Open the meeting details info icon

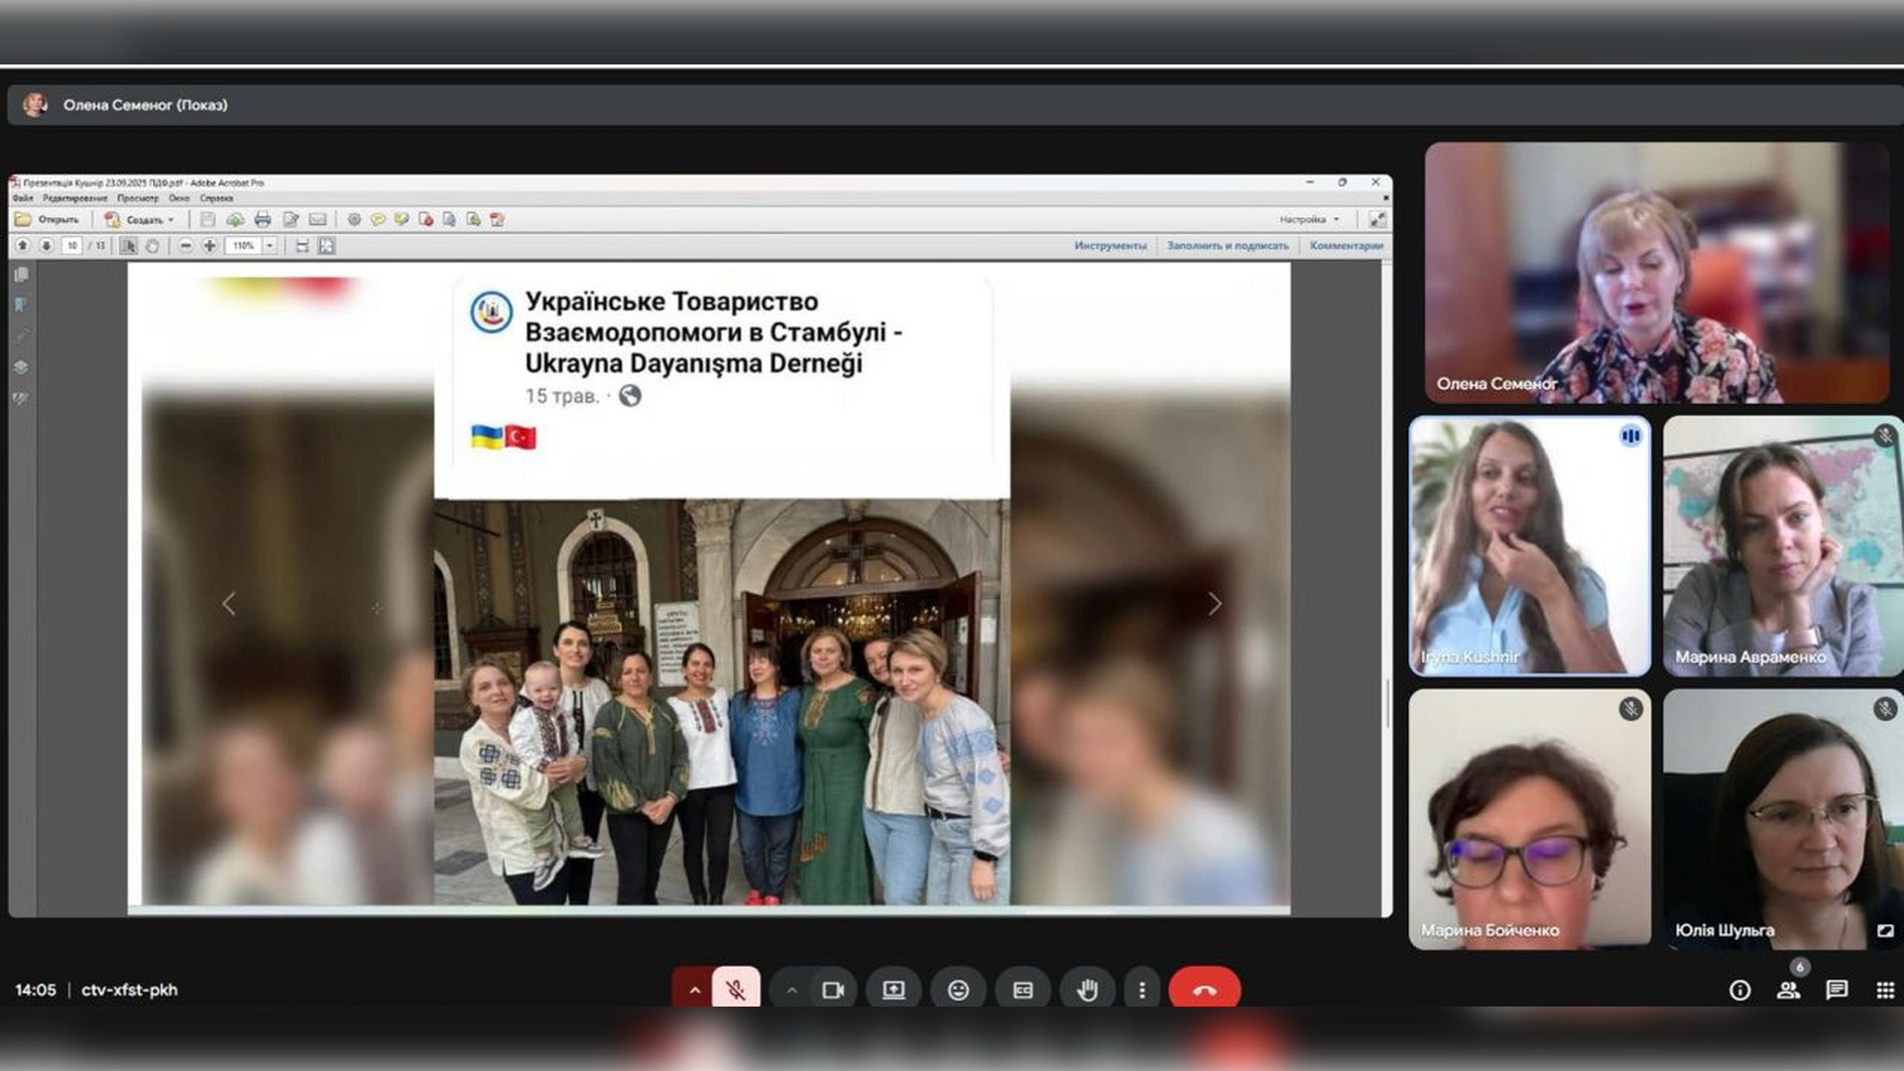pyautogui.click(x=1739, y=990)
